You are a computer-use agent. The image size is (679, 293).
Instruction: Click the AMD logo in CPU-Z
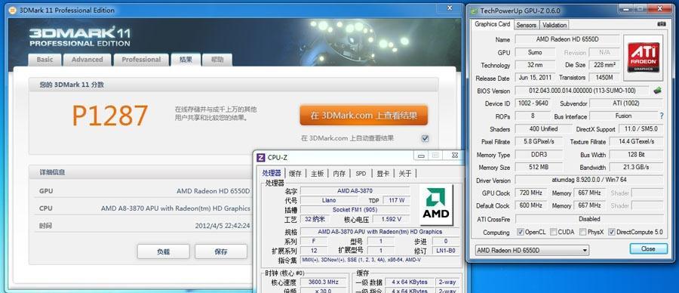[436, 205]
